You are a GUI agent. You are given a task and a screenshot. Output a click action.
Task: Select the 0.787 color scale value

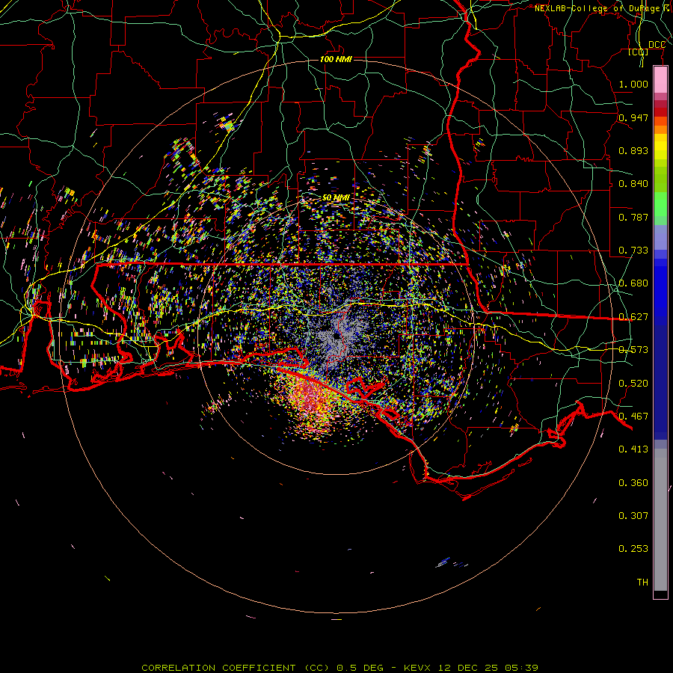pyautogui.click(x=633, y=217)
